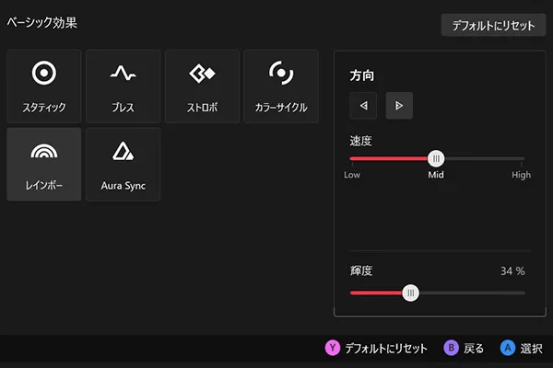This screenshot has width=553, height=368.
Task: Set direction to right arrow
Action: [x=399, y=106]
